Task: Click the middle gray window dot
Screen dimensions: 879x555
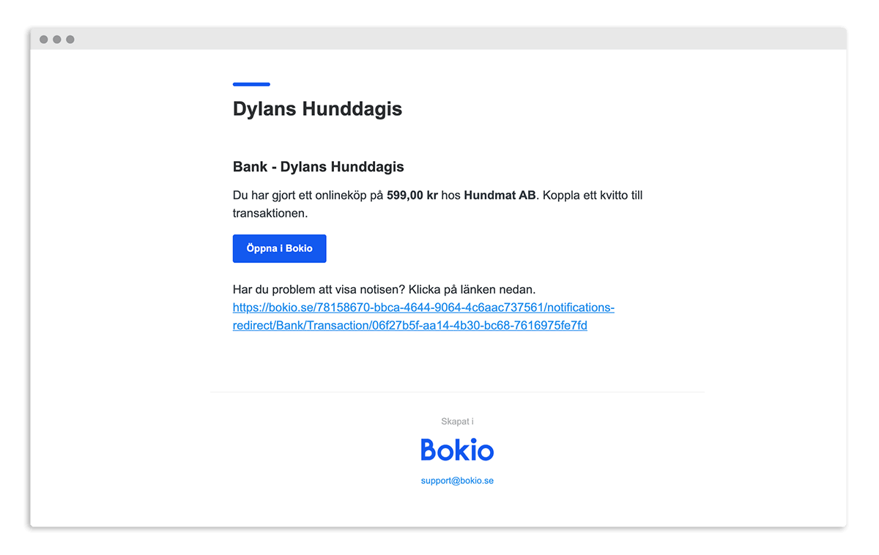Action: coord(57,40)
